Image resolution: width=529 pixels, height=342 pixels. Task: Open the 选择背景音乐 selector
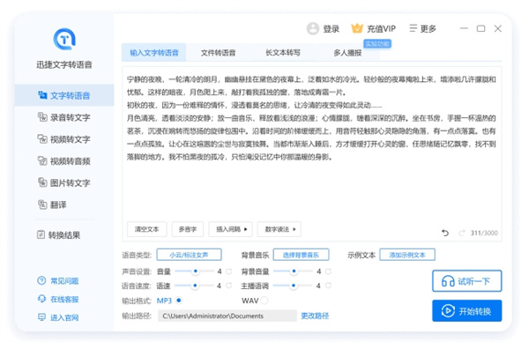click(x=301, y=255)
